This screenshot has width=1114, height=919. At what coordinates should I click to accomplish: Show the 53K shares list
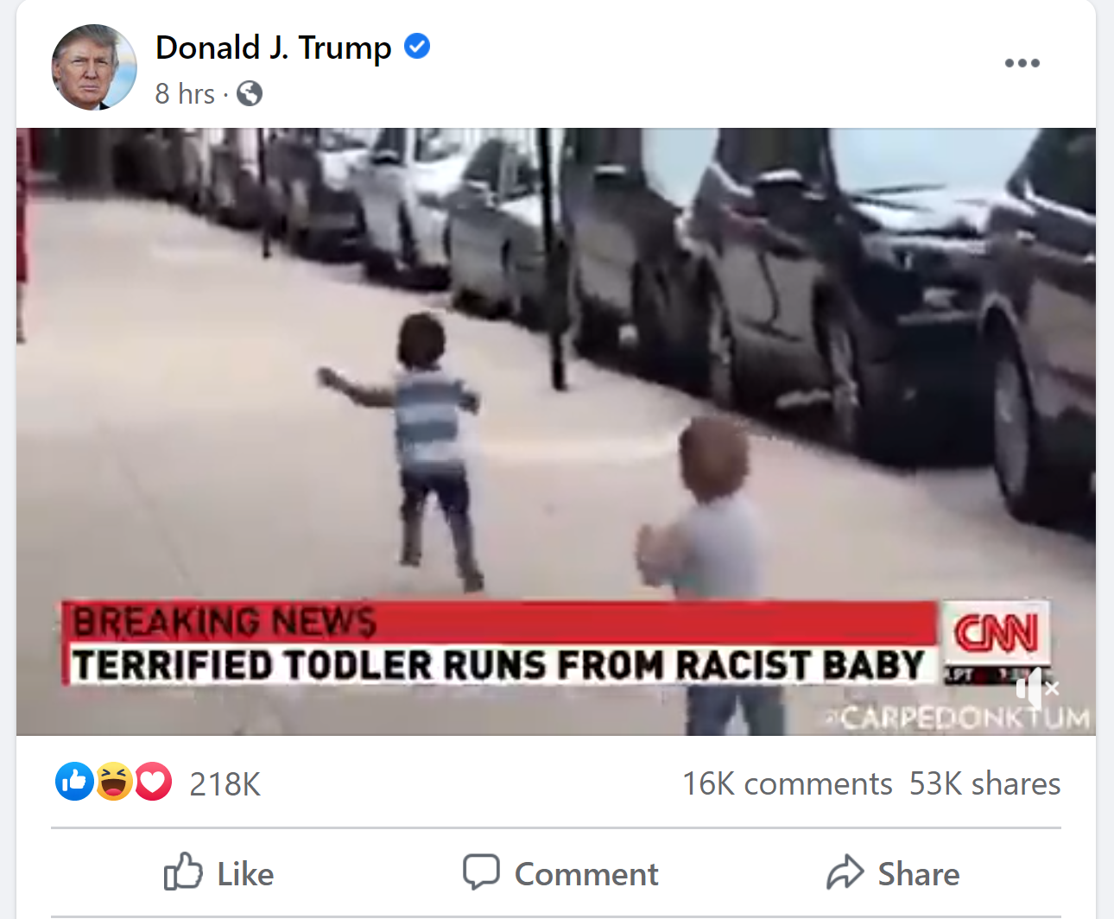point(984,783)
